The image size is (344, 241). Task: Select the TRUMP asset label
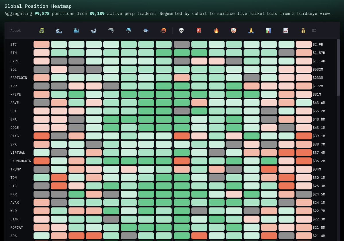click(15, 169)
